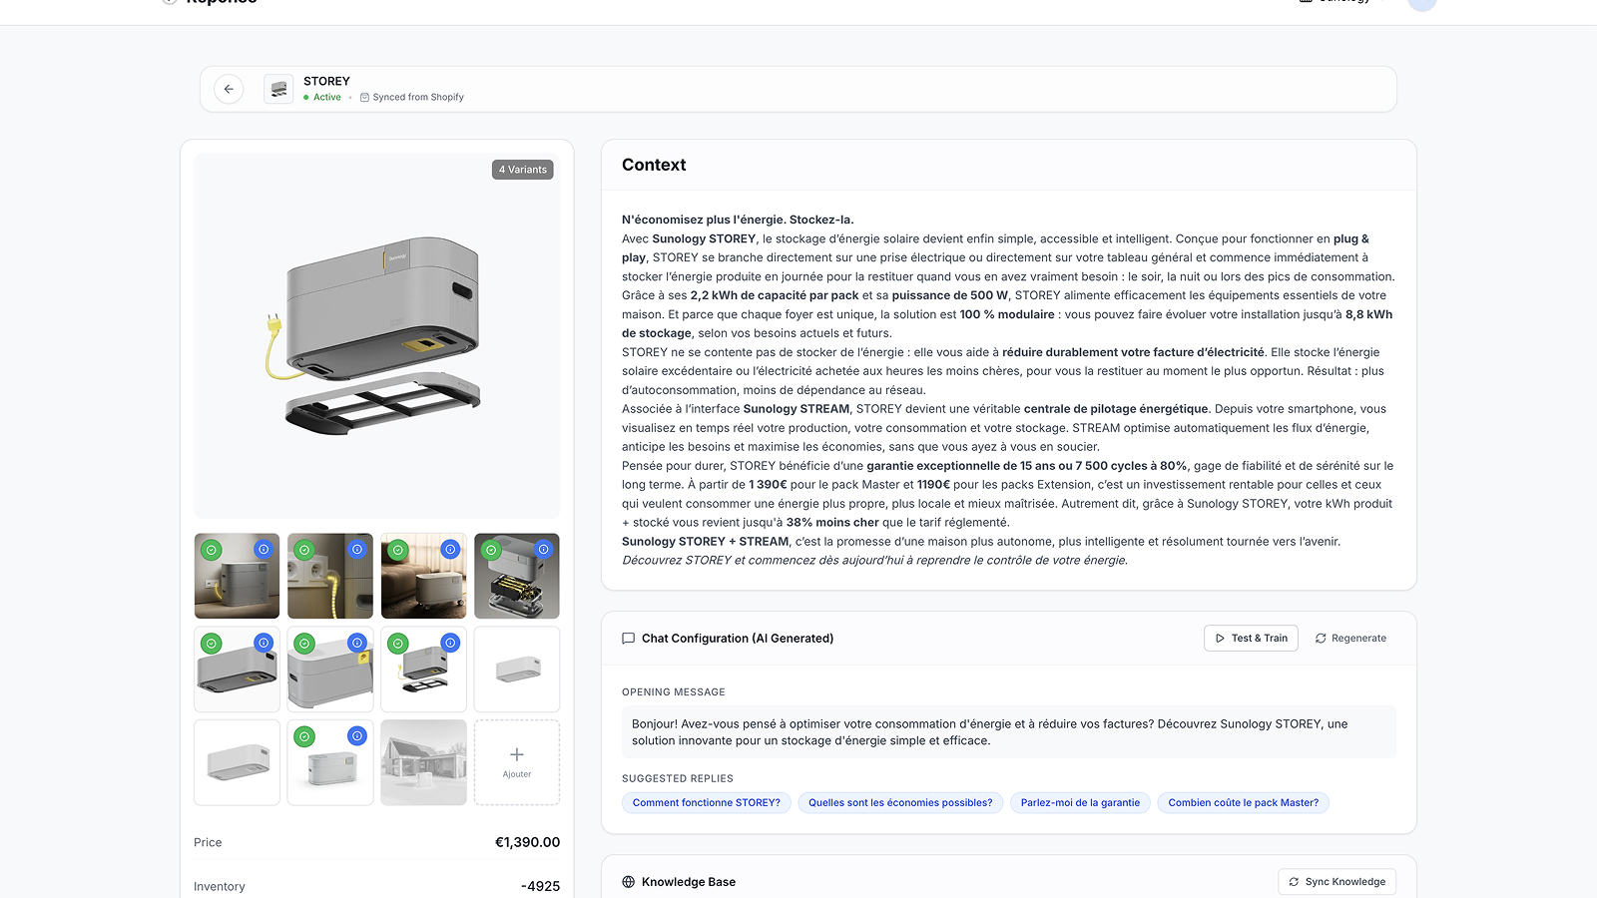This screenshot has width=1597, height=898.
Task: Click the Test & Train button
Action: [1251, 638]
